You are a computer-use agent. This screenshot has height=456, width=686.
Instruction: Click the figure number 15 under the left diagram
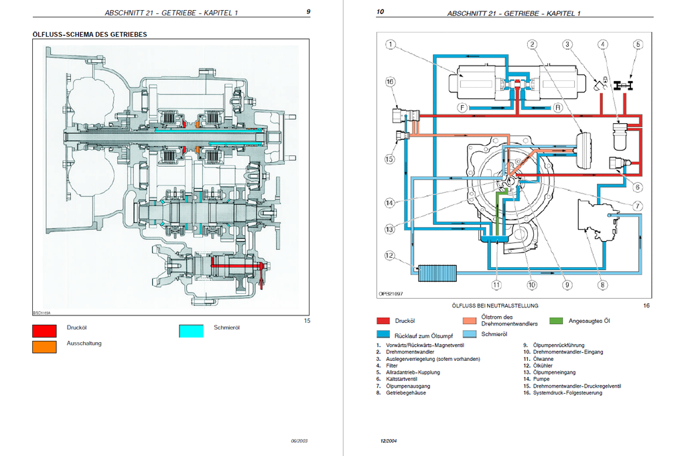tap(307, 321)
